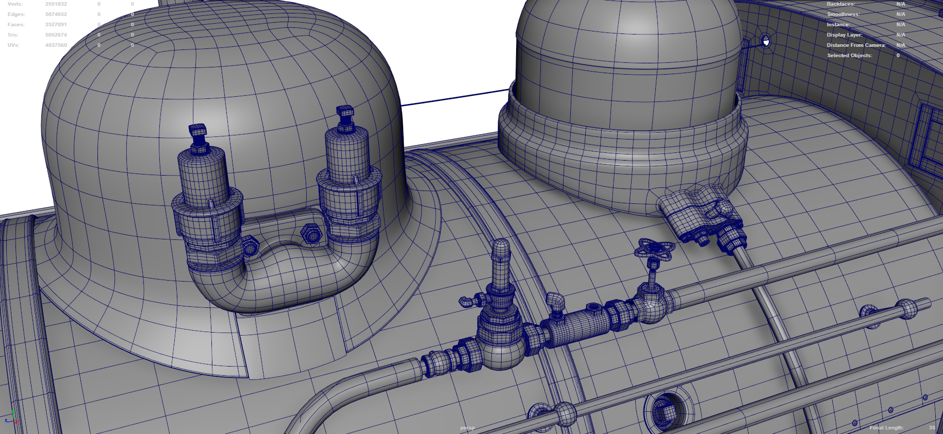This screenshot has width=943, height=434.
Task: Click the Distance From Camera HUD label
Action: (856, 45)
